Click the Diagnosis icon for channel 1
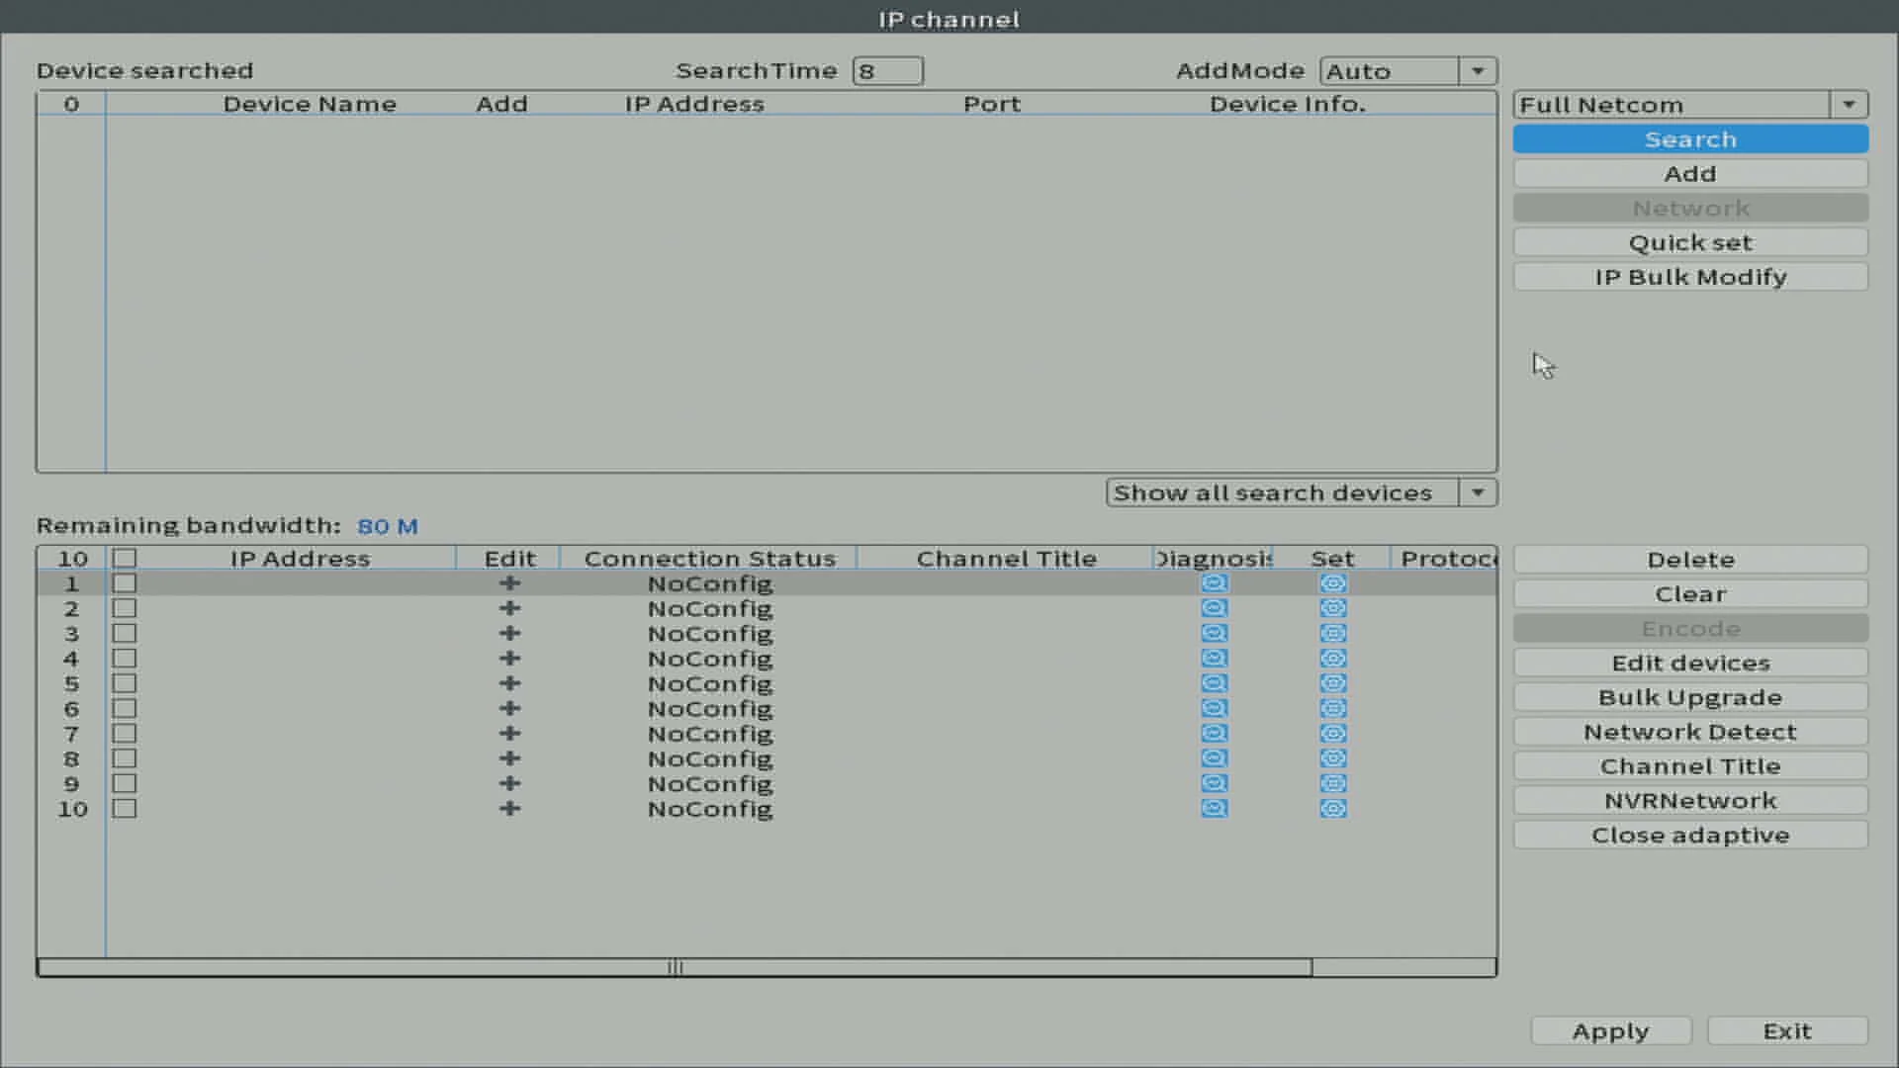The image size is (1899, 1068). (x=1213, y=582)
